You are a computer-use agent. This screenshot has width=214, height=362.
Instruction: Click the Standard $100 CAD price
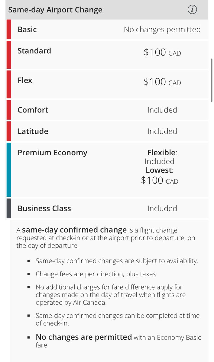(x=162, y=52)
